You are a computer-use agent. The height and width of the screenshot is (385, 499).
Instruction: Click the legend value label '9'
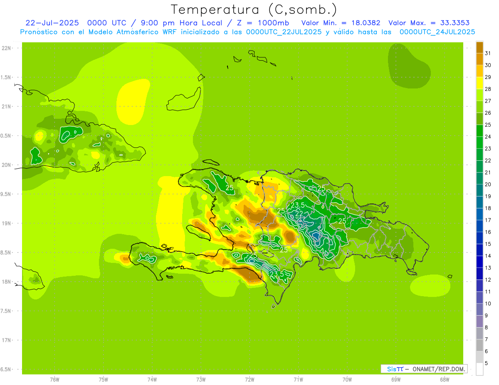[486, 316]
